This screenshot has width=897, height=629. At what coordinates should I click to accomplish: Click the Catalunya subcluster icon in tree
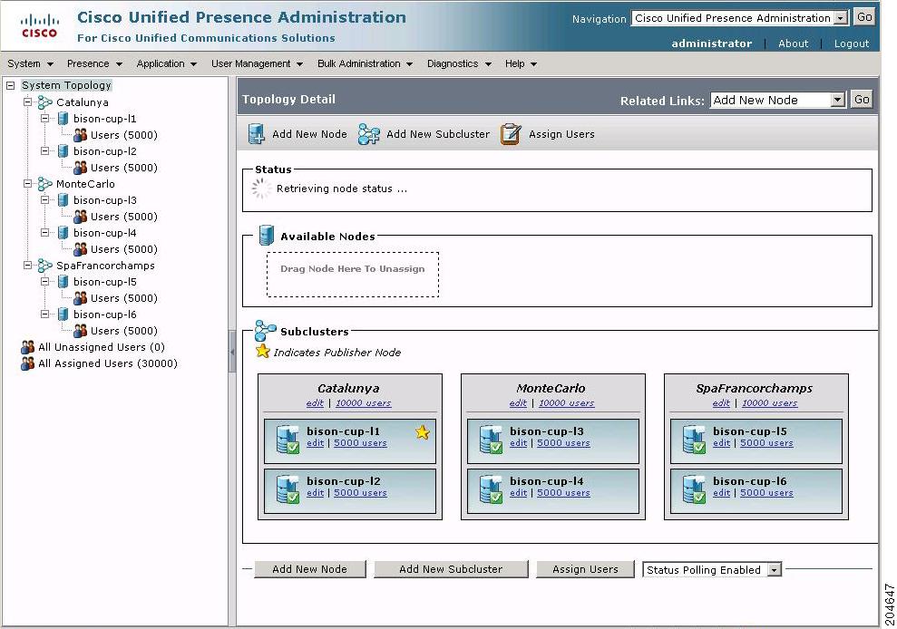tap(44, 102)
